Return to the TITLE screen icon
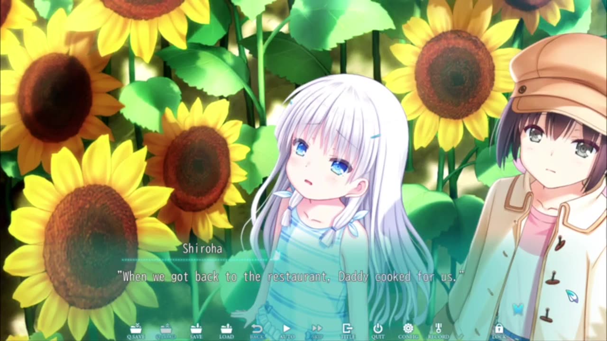 click(347, 331)
